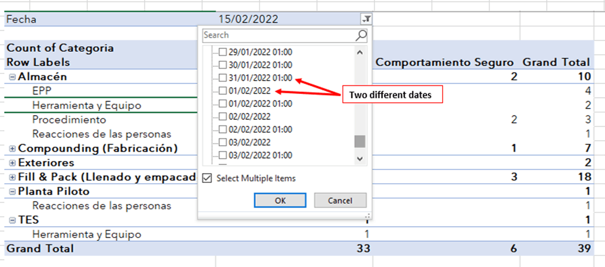This screenshot has height=267, width=605.
Task: Untick Select Multiple Items checkbox
Action: pos(207,178)
